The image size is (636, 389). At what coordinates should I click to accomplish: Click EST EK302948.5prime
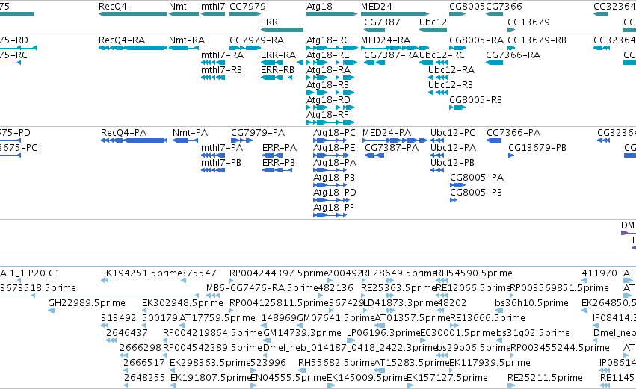pyautogui.click(x=144, y=311)
